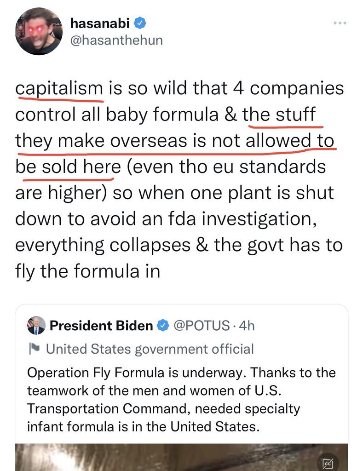This screenshot has height=471, width=363.
Task: Open President Biden's name in quoted tweet
Action: 101,326
